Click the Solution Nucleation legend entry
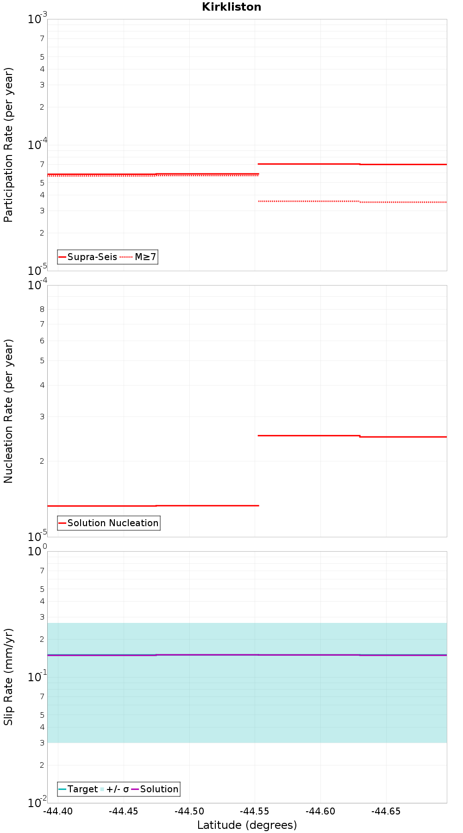 pos(109,523)
